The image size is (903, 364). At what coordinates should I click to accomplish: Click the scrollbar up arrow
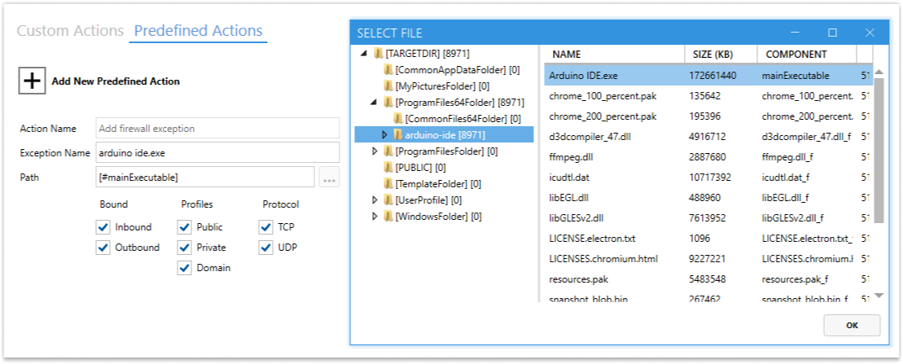pos(879,72)
